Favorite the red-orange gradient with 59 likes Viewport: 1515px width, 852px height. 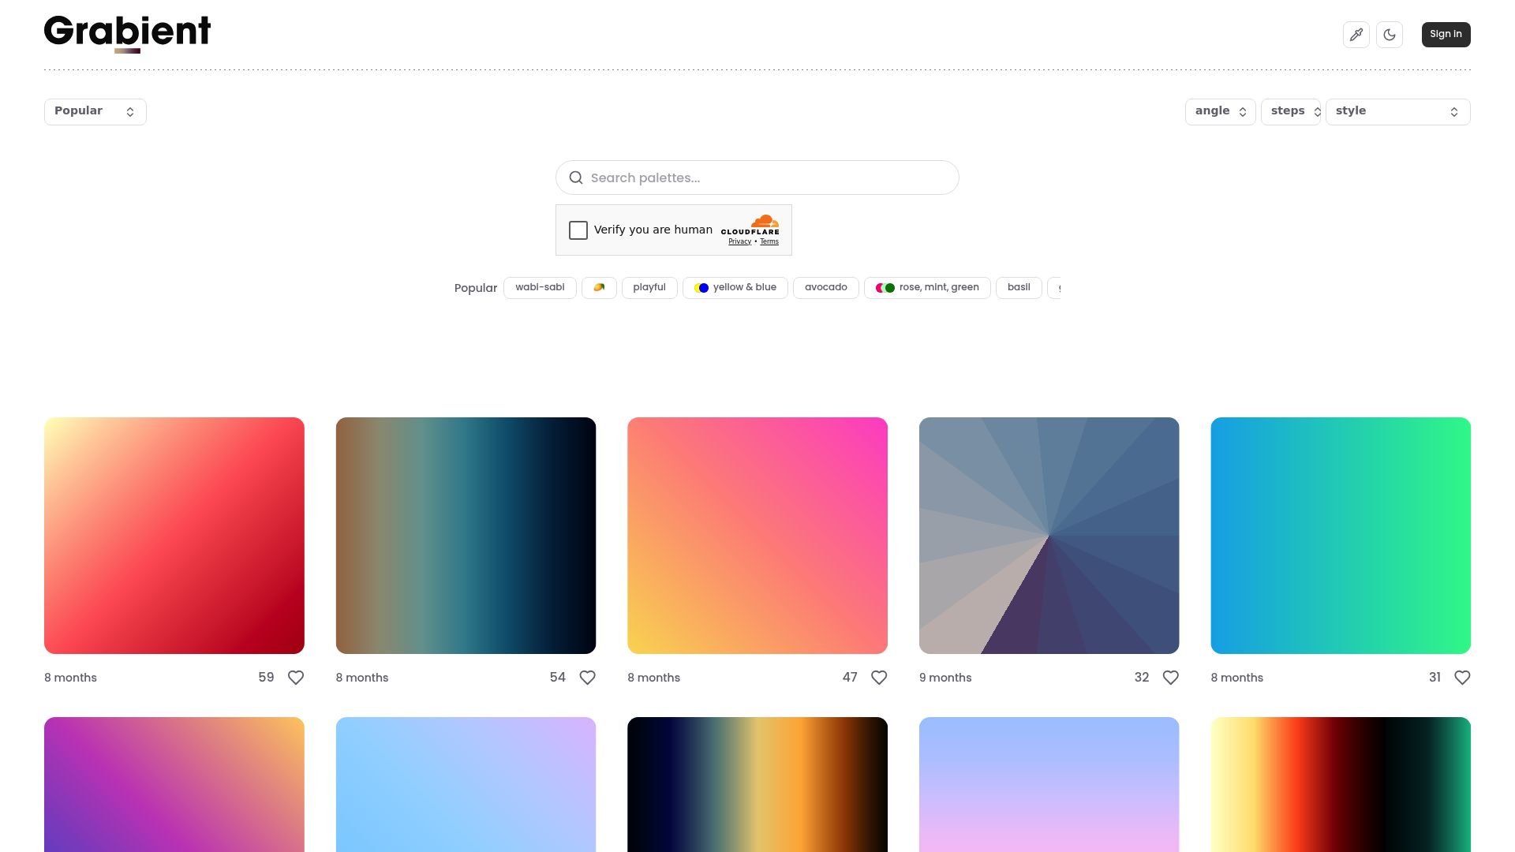click(x=295, y=677)
